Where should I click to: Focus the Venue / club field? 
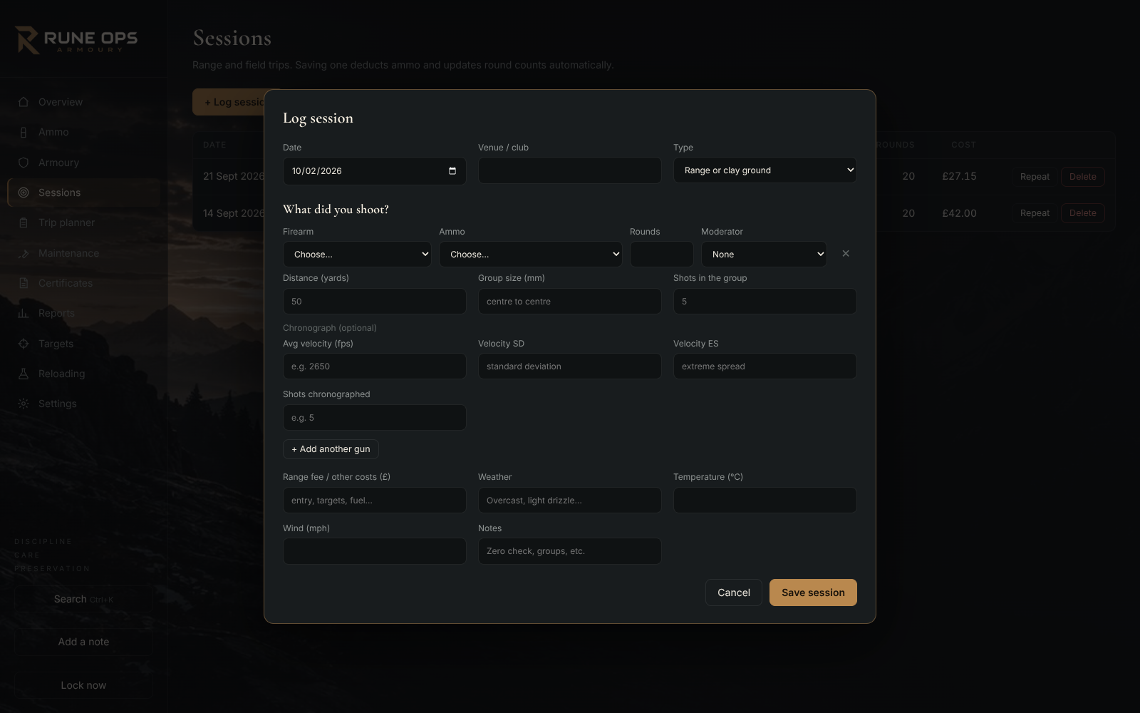pyautogui.click(x=570, y=171)
